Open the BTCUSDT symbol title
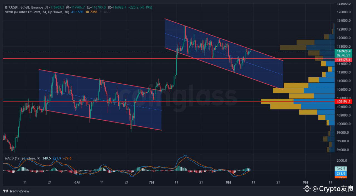356x196 pixels. tap(12, 7)
